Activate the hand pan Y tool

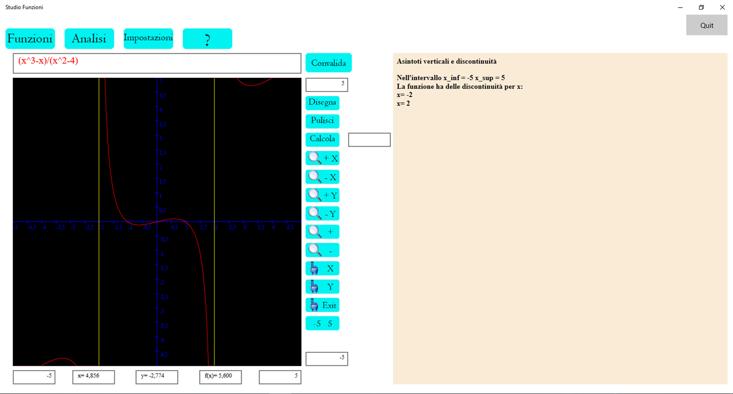[322, 287]
